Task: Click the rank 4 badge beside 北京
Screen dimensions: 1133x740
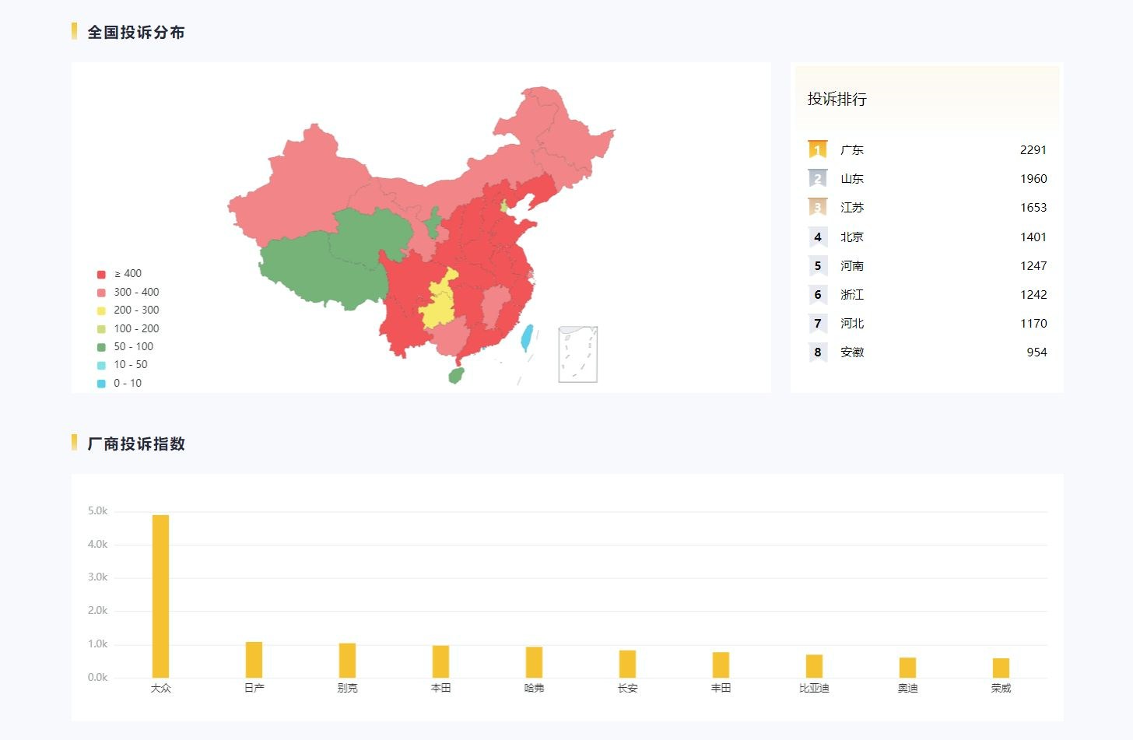Action: coord(817,237)
